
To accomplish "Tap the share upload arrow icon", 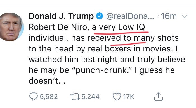I will pyautogui.click(x=159, y=97).
